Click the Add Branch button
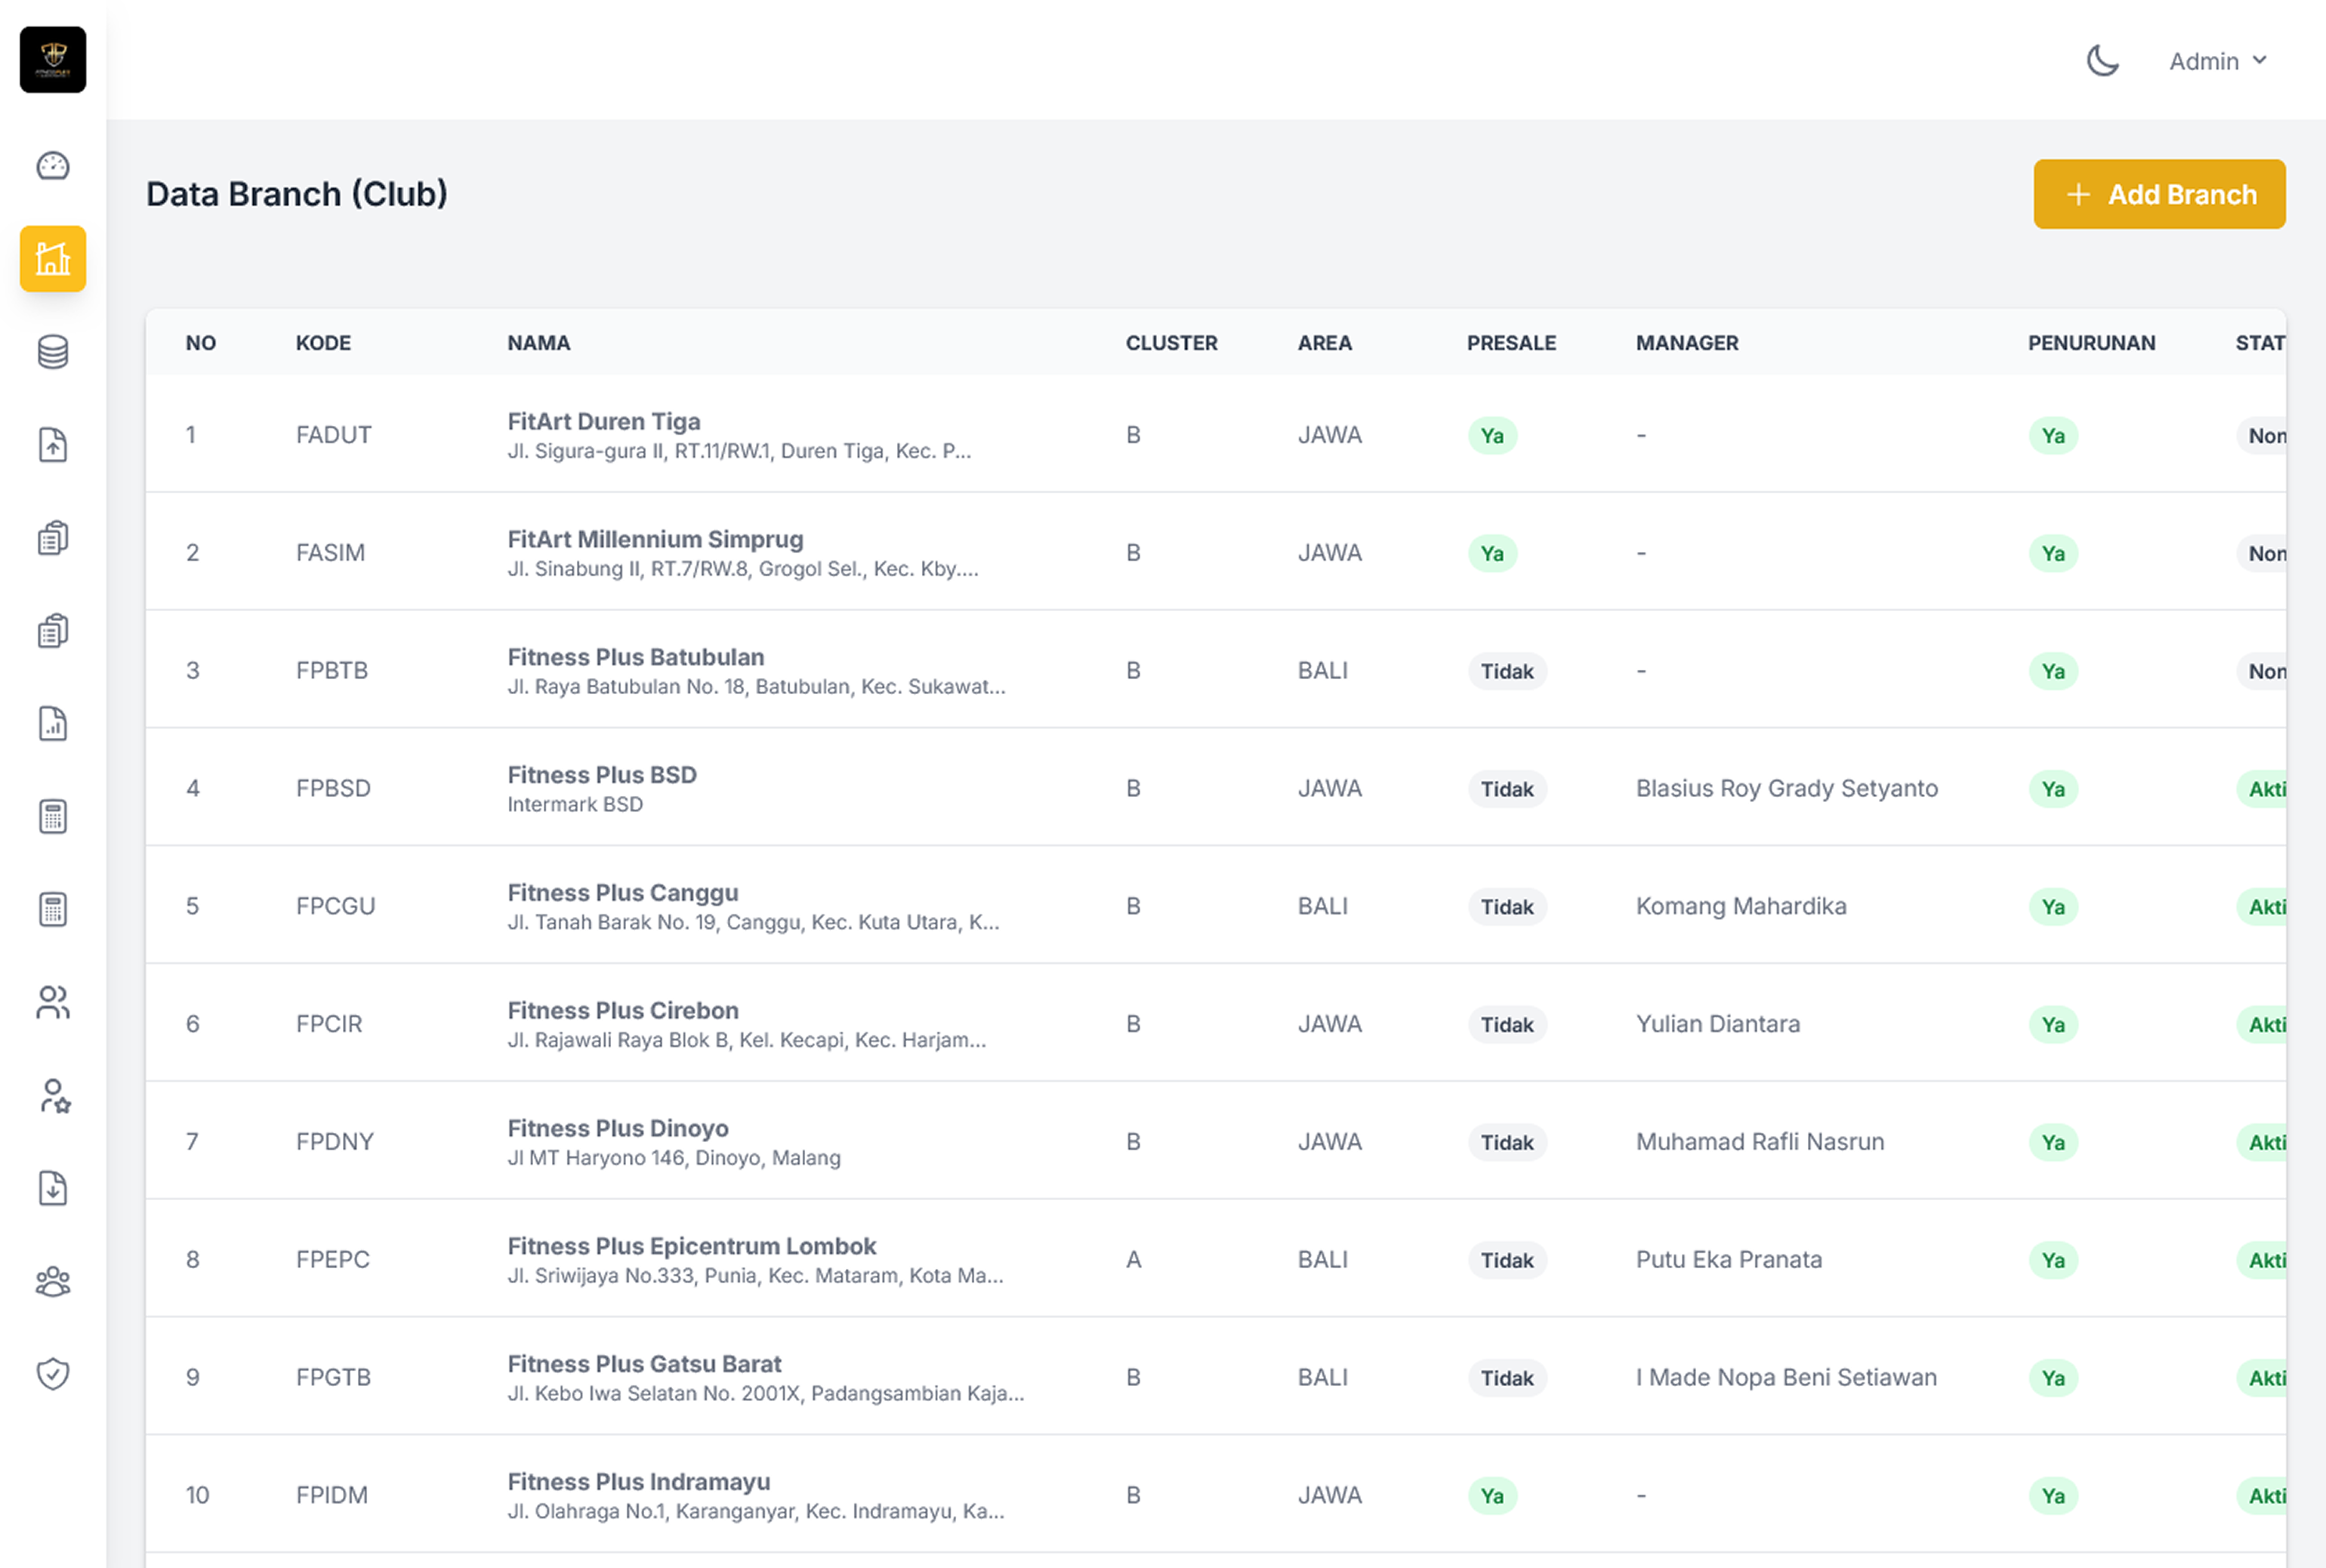Screen dimensions: 2326x1568 pyautogui.click(x=2159, y=194)
